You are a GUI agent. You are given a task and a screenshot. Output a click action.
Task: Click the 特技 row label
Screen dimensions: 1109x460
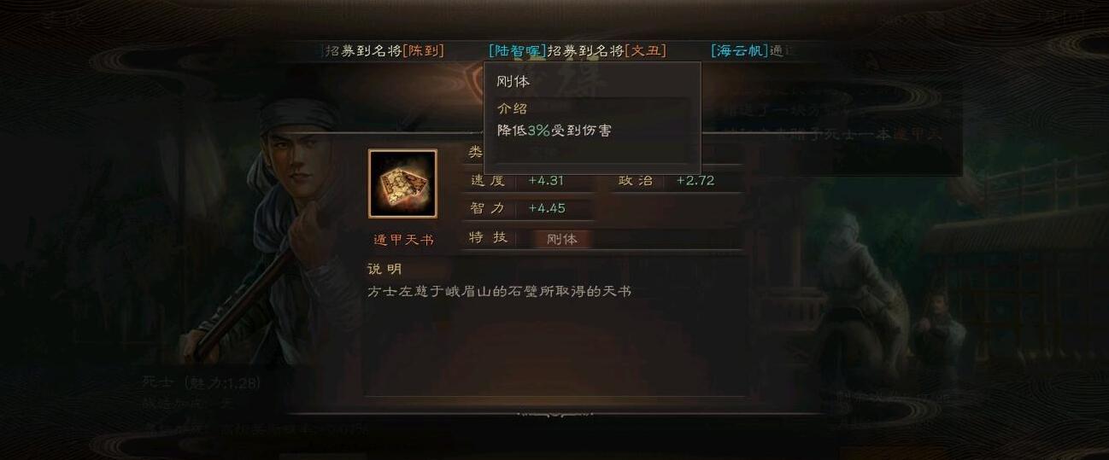coord(489,237)
